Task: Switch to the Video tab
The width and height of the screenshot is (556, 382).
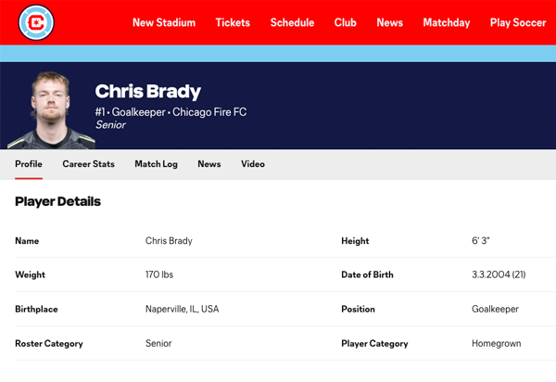Action: (x=253, y=164)
